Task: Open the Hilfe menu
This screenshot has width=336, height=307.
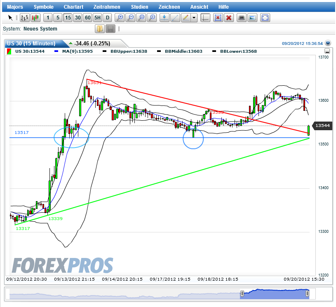Action: click(x=223, y=7)
